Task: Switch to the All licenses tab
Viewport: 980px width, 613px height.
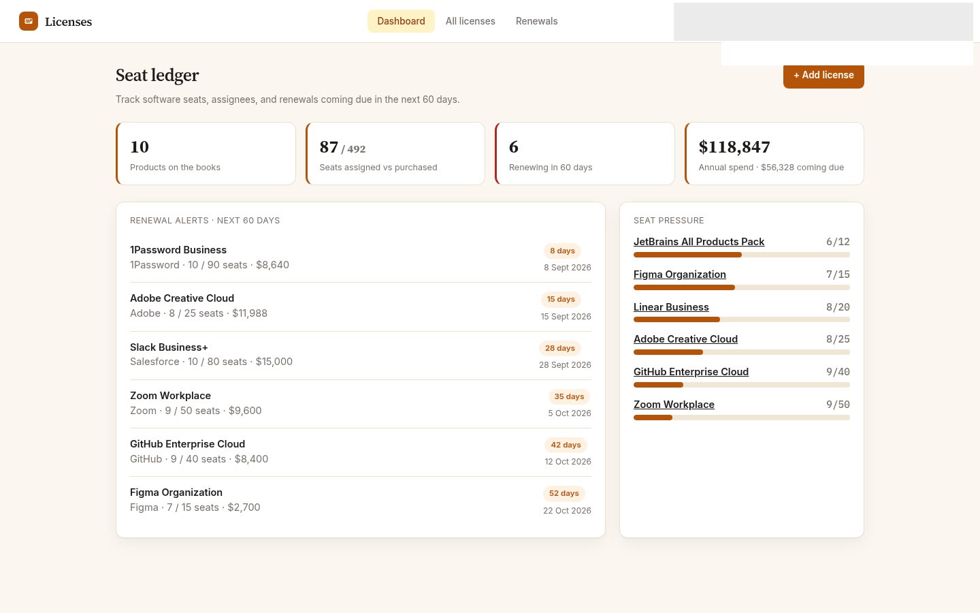Action: 470,21
